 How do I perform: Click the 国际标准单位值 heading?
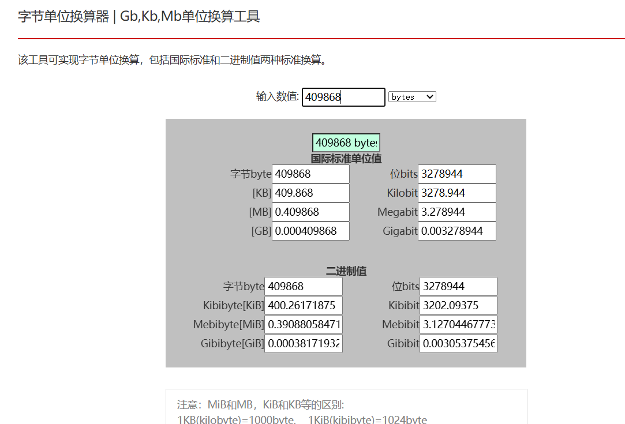(x=346, y=159)
